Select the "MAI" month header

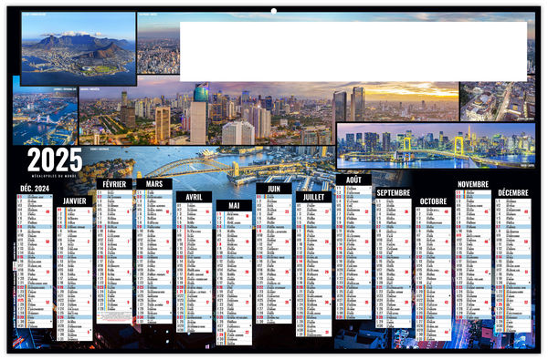[234, 205]
